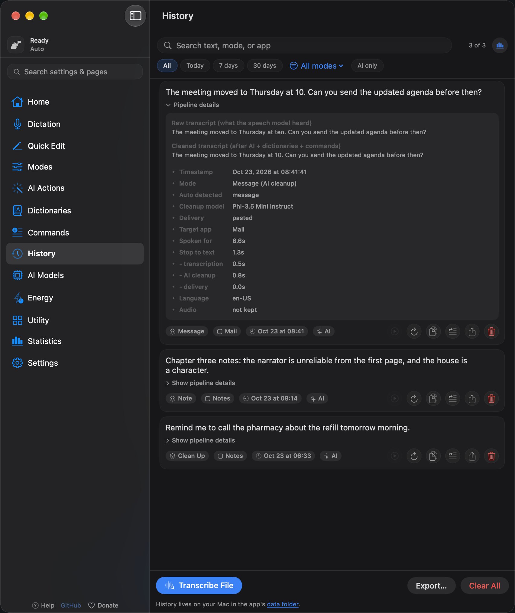
Task: Open the All modes dropdown
Action: point(316,66)
